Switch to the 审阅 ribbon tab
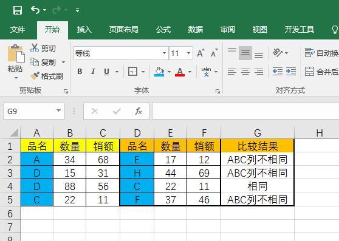 (228, 30)
